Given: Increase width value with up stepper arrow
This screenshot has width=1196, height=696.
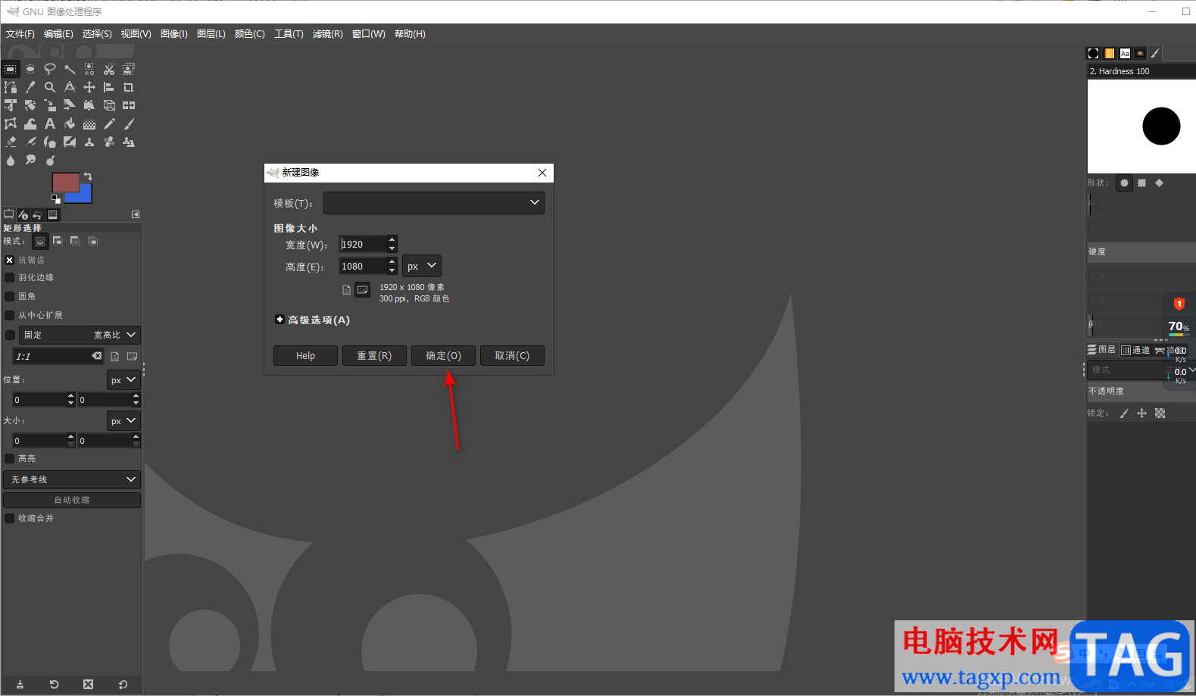Looking at the screenshot, I should pyautogui.click(x=392, y=239).
